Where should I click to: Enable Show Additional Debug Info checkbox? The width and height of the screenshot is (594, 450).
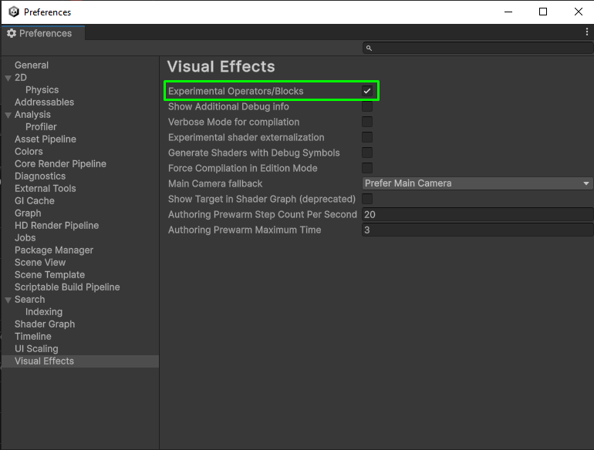pos(367,106)
